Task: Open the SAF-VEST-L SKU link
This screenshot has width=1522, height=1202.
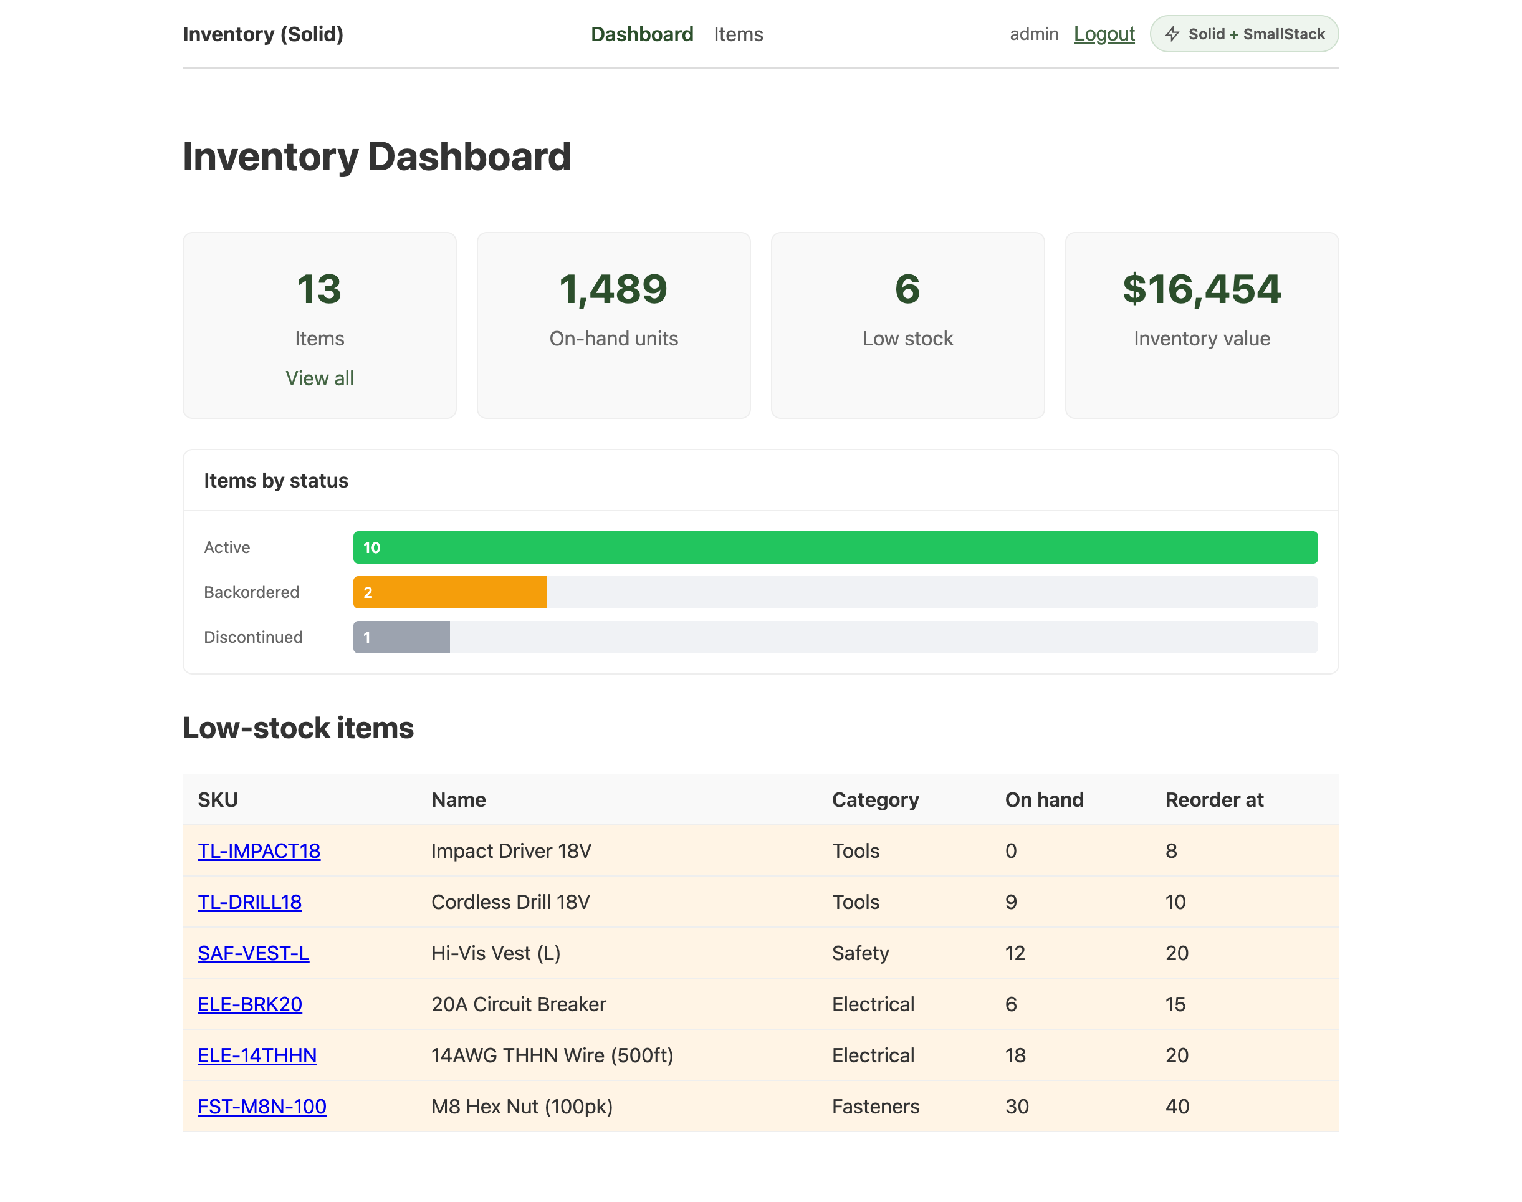Action: [253, 953]
